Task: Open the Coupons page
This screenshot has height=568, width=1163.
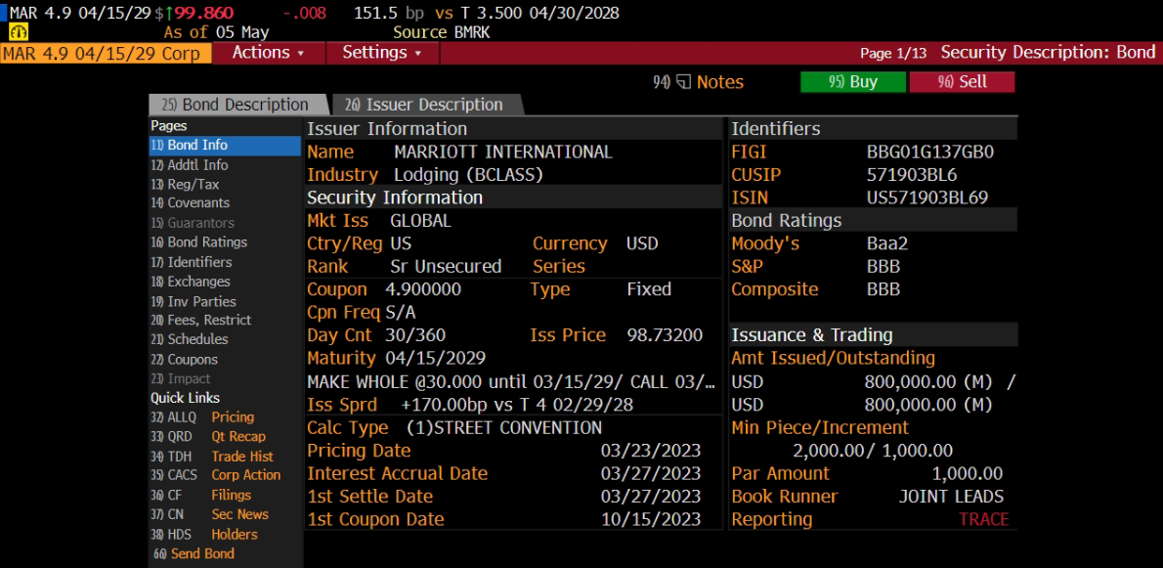Action: point(184,359)
